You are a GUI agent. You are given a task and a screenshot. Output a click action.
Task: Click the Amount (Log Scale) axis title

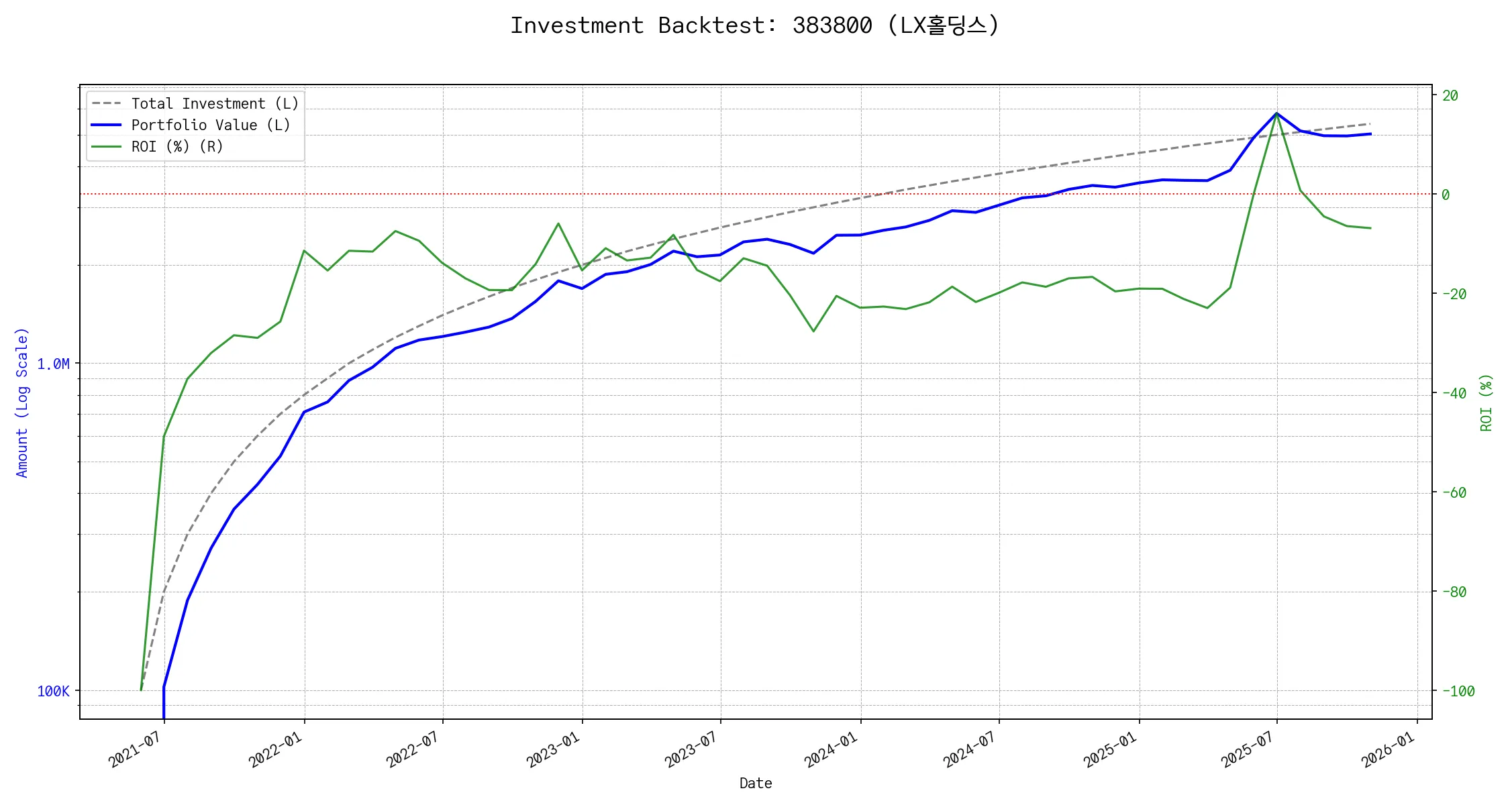click(22, 402)
